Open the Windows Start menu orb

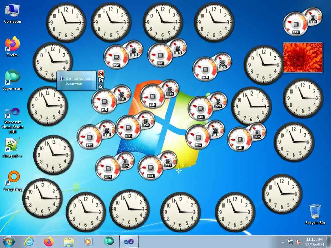9,242
